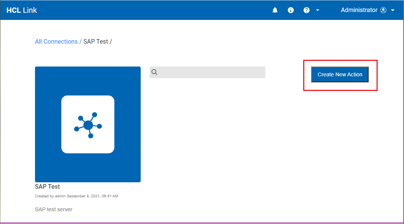Click the Created by admin timestamp text
The width and height of the screenshot is (404, 224).
pos(76,196)
